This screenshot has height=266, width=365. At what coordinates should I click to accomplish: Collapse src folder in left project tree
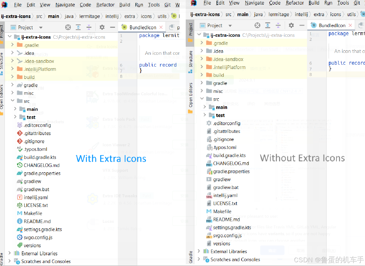(x=12, y=101)
